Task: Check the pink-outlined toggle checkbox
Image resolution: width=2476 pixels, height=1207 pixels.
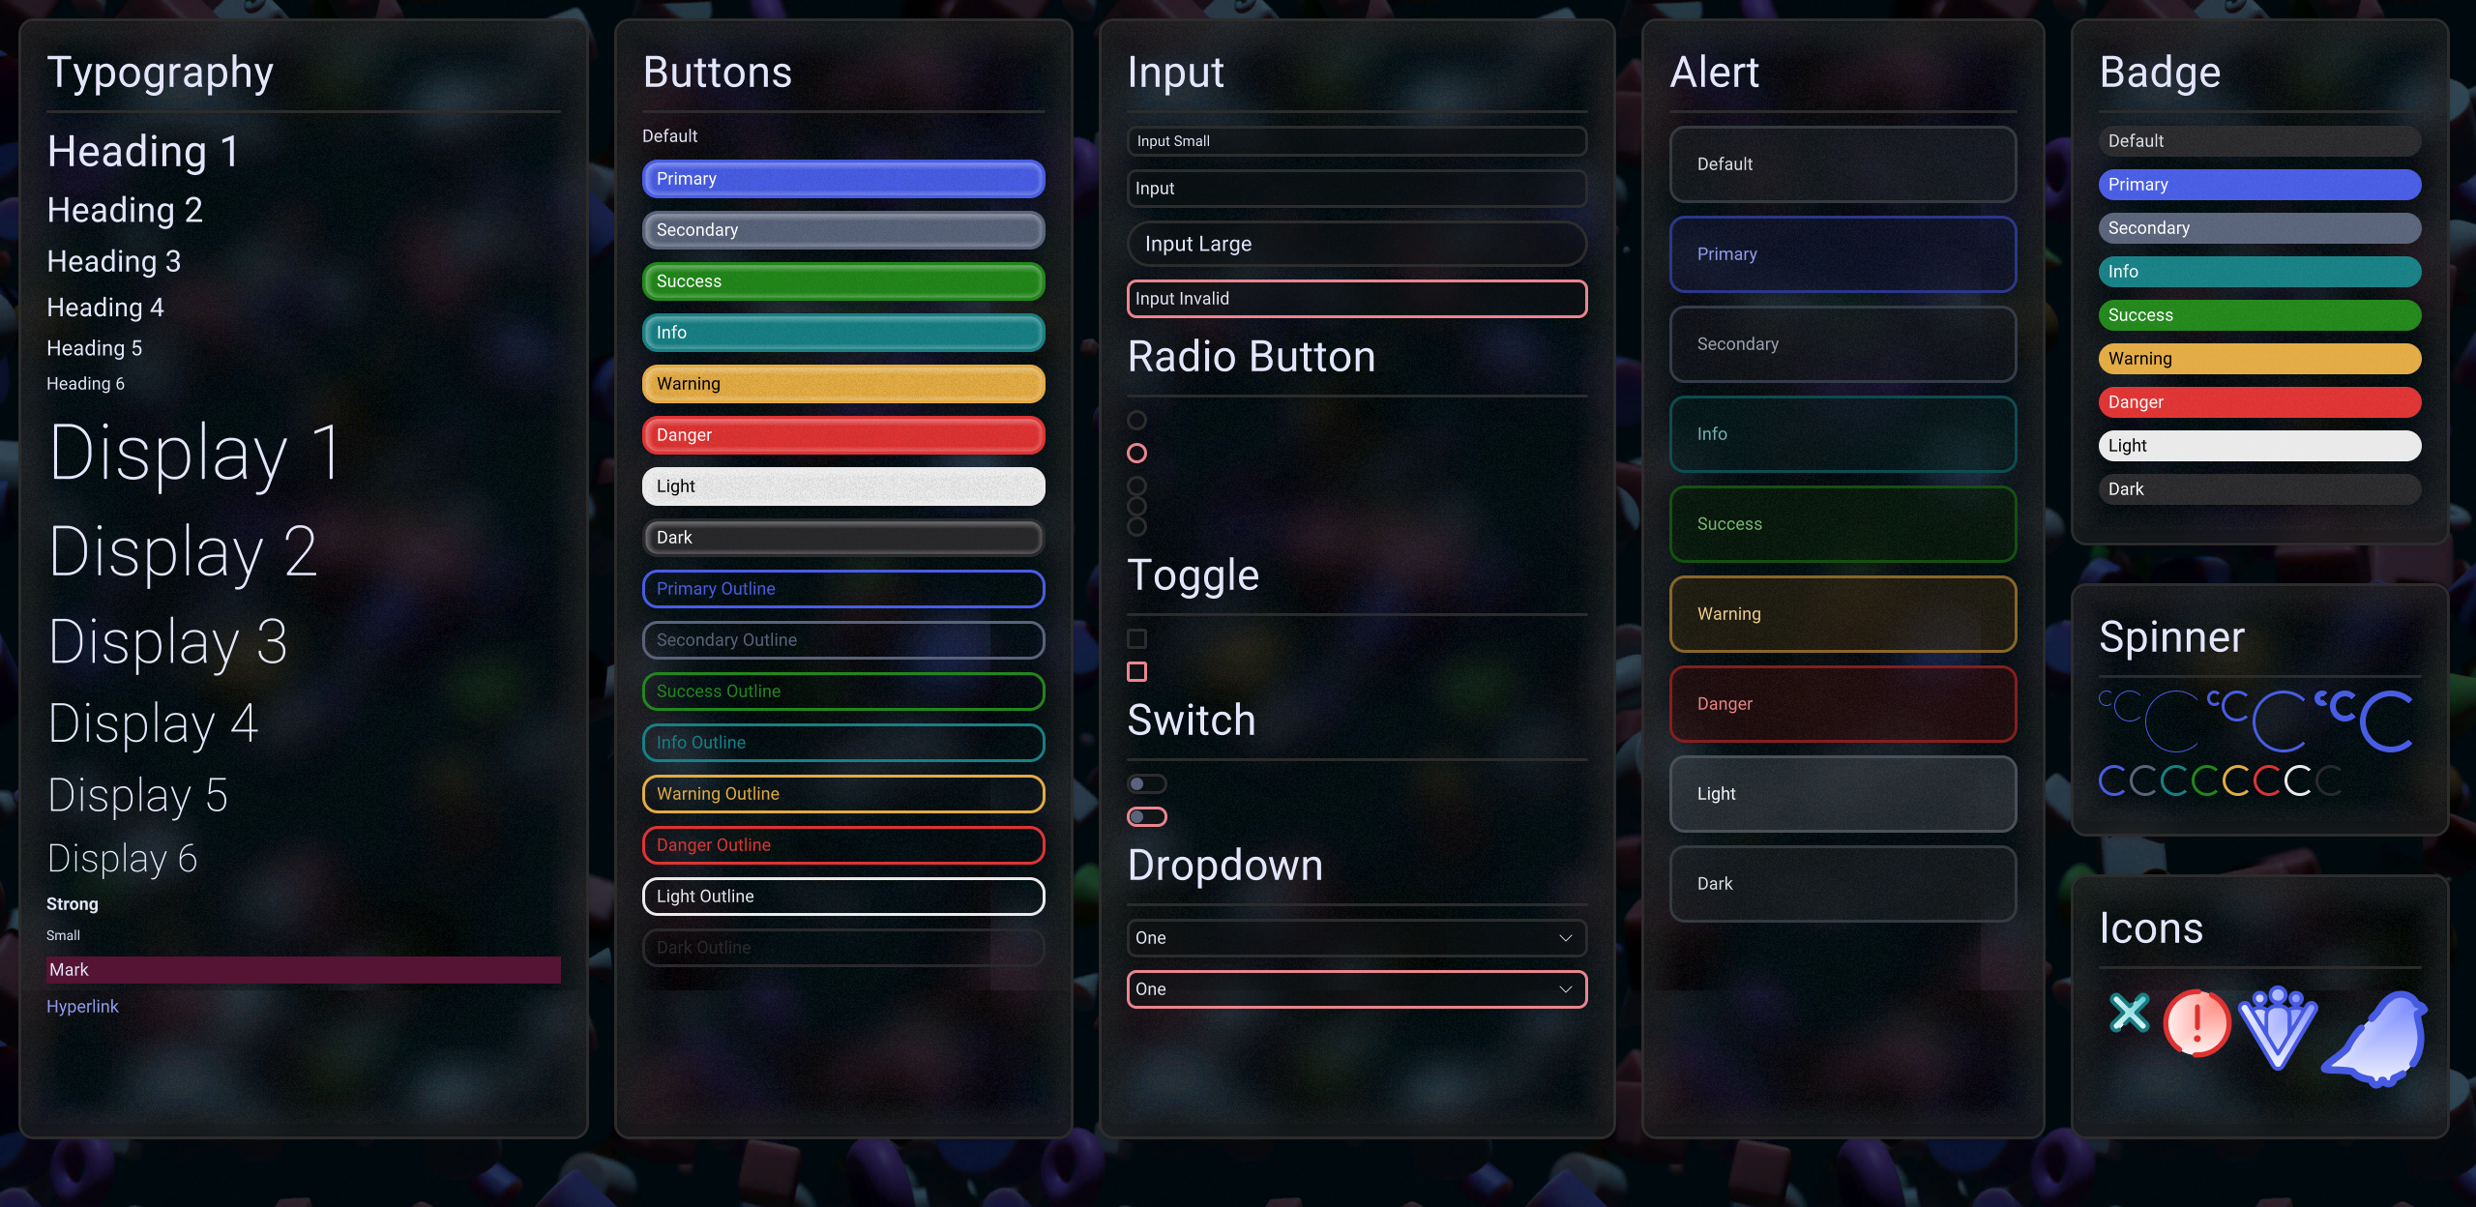Action: 1137,671
